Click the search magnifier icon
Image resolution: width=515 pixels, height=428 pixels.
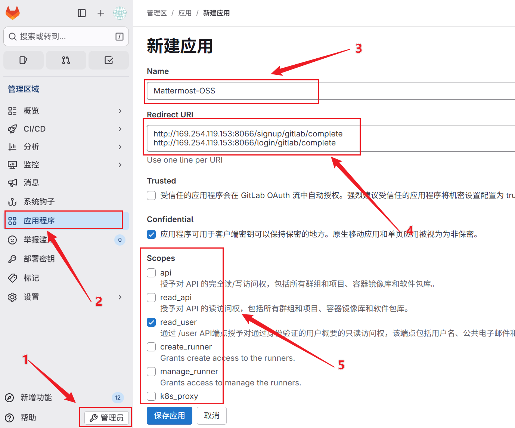[13, 37]
